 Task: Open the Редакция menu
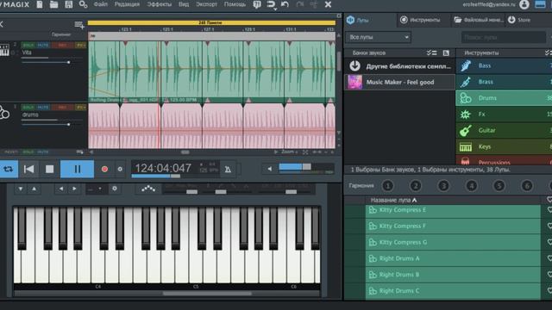click(x=127, y=4)
